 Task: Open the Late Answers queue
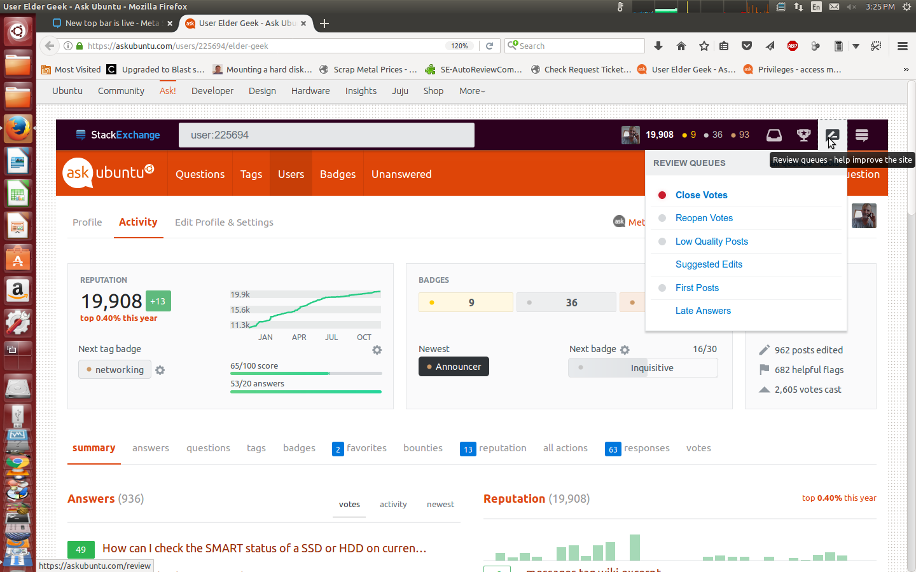[x=703, y=311]
